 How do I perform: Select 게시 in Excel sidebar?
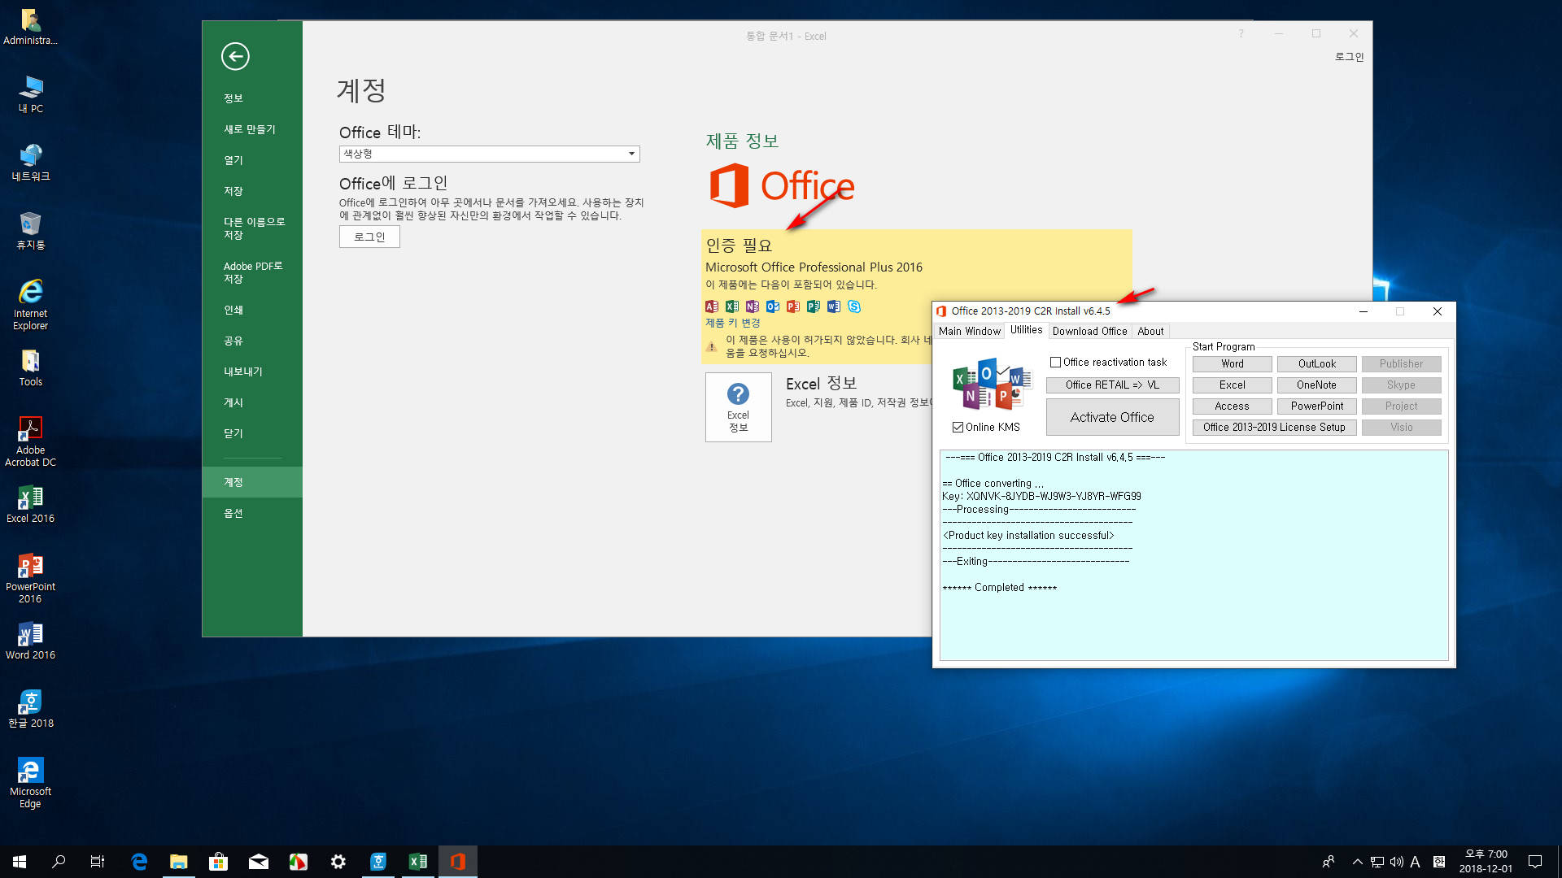pos(252,402)
